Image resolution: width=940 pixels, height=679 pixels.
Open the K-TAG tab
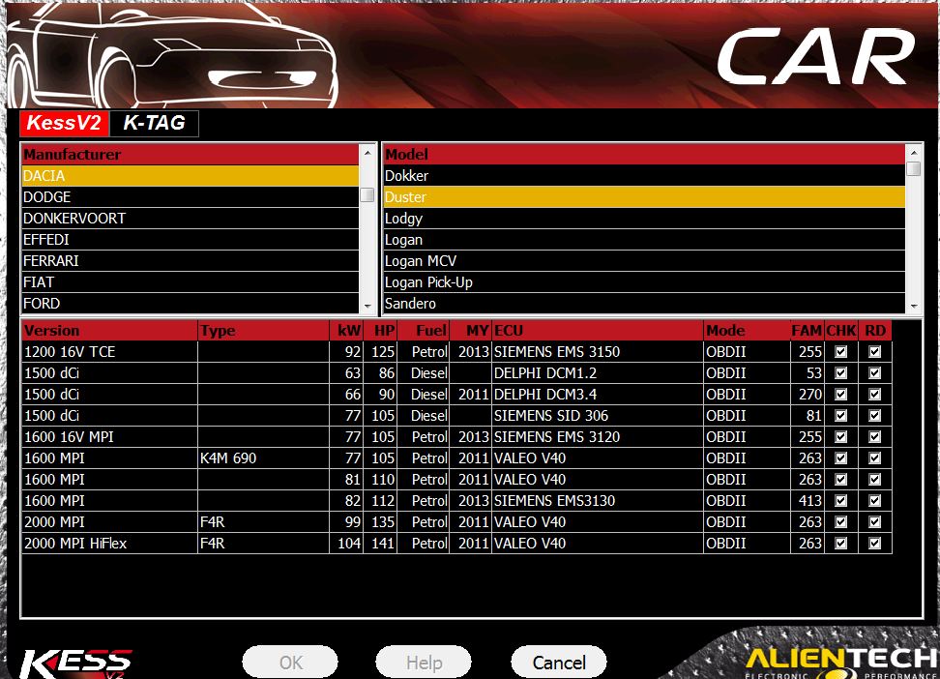pos(154,123)
